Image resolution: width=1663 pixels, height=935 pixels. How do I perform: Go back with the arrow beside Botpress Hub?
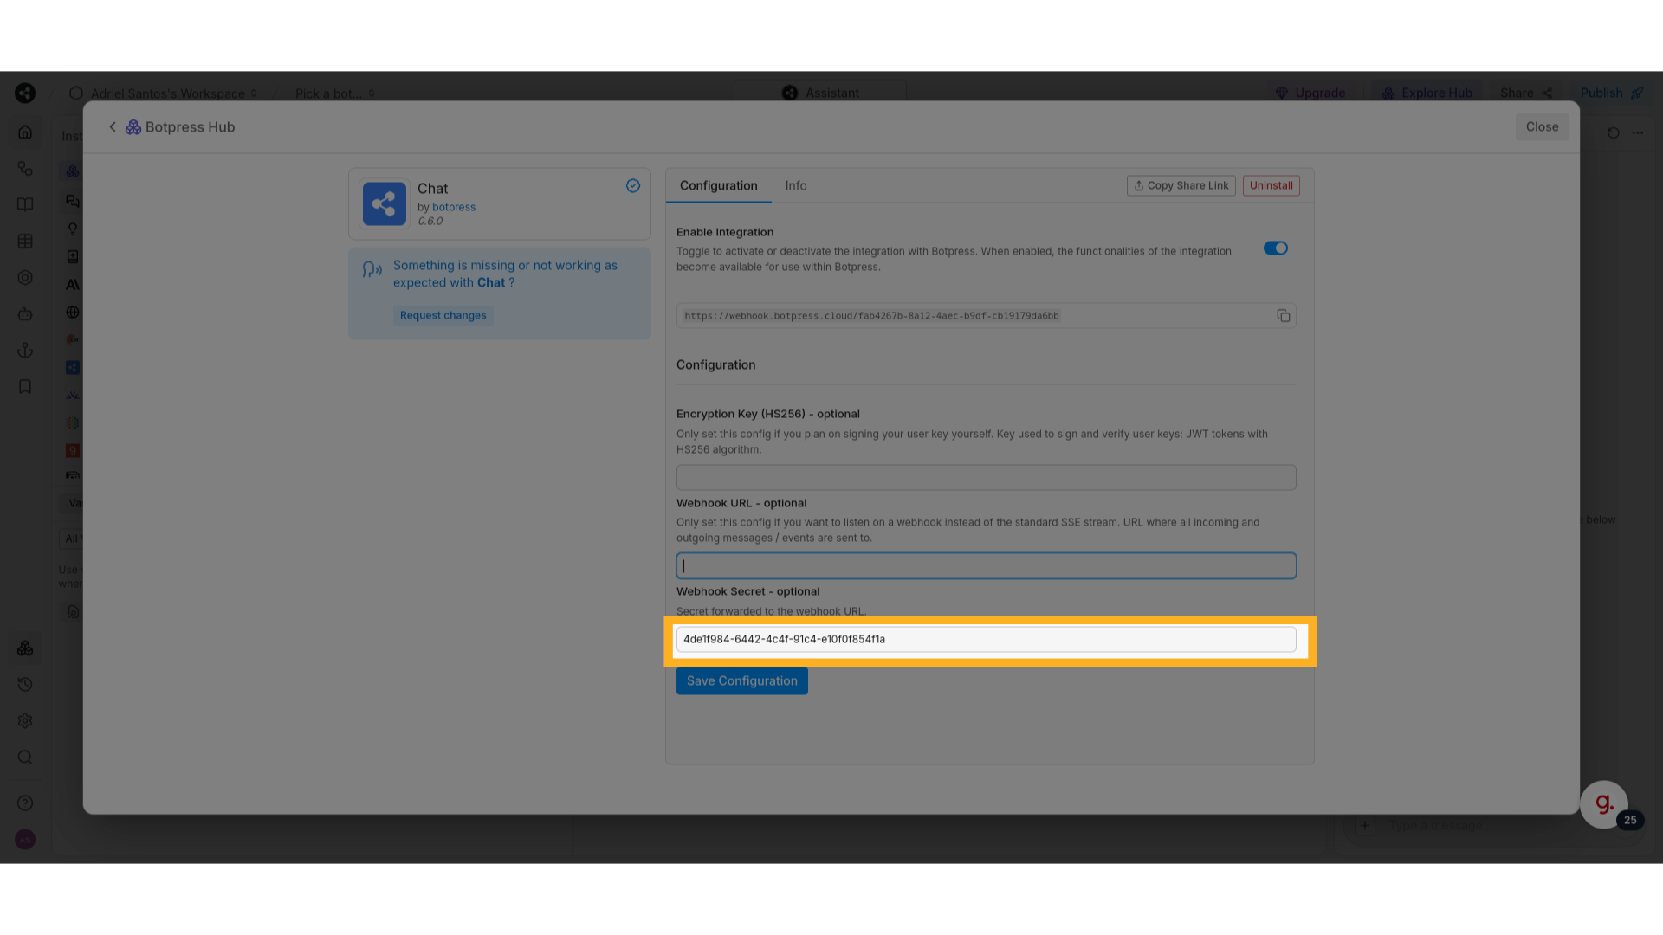coord(113,126)
